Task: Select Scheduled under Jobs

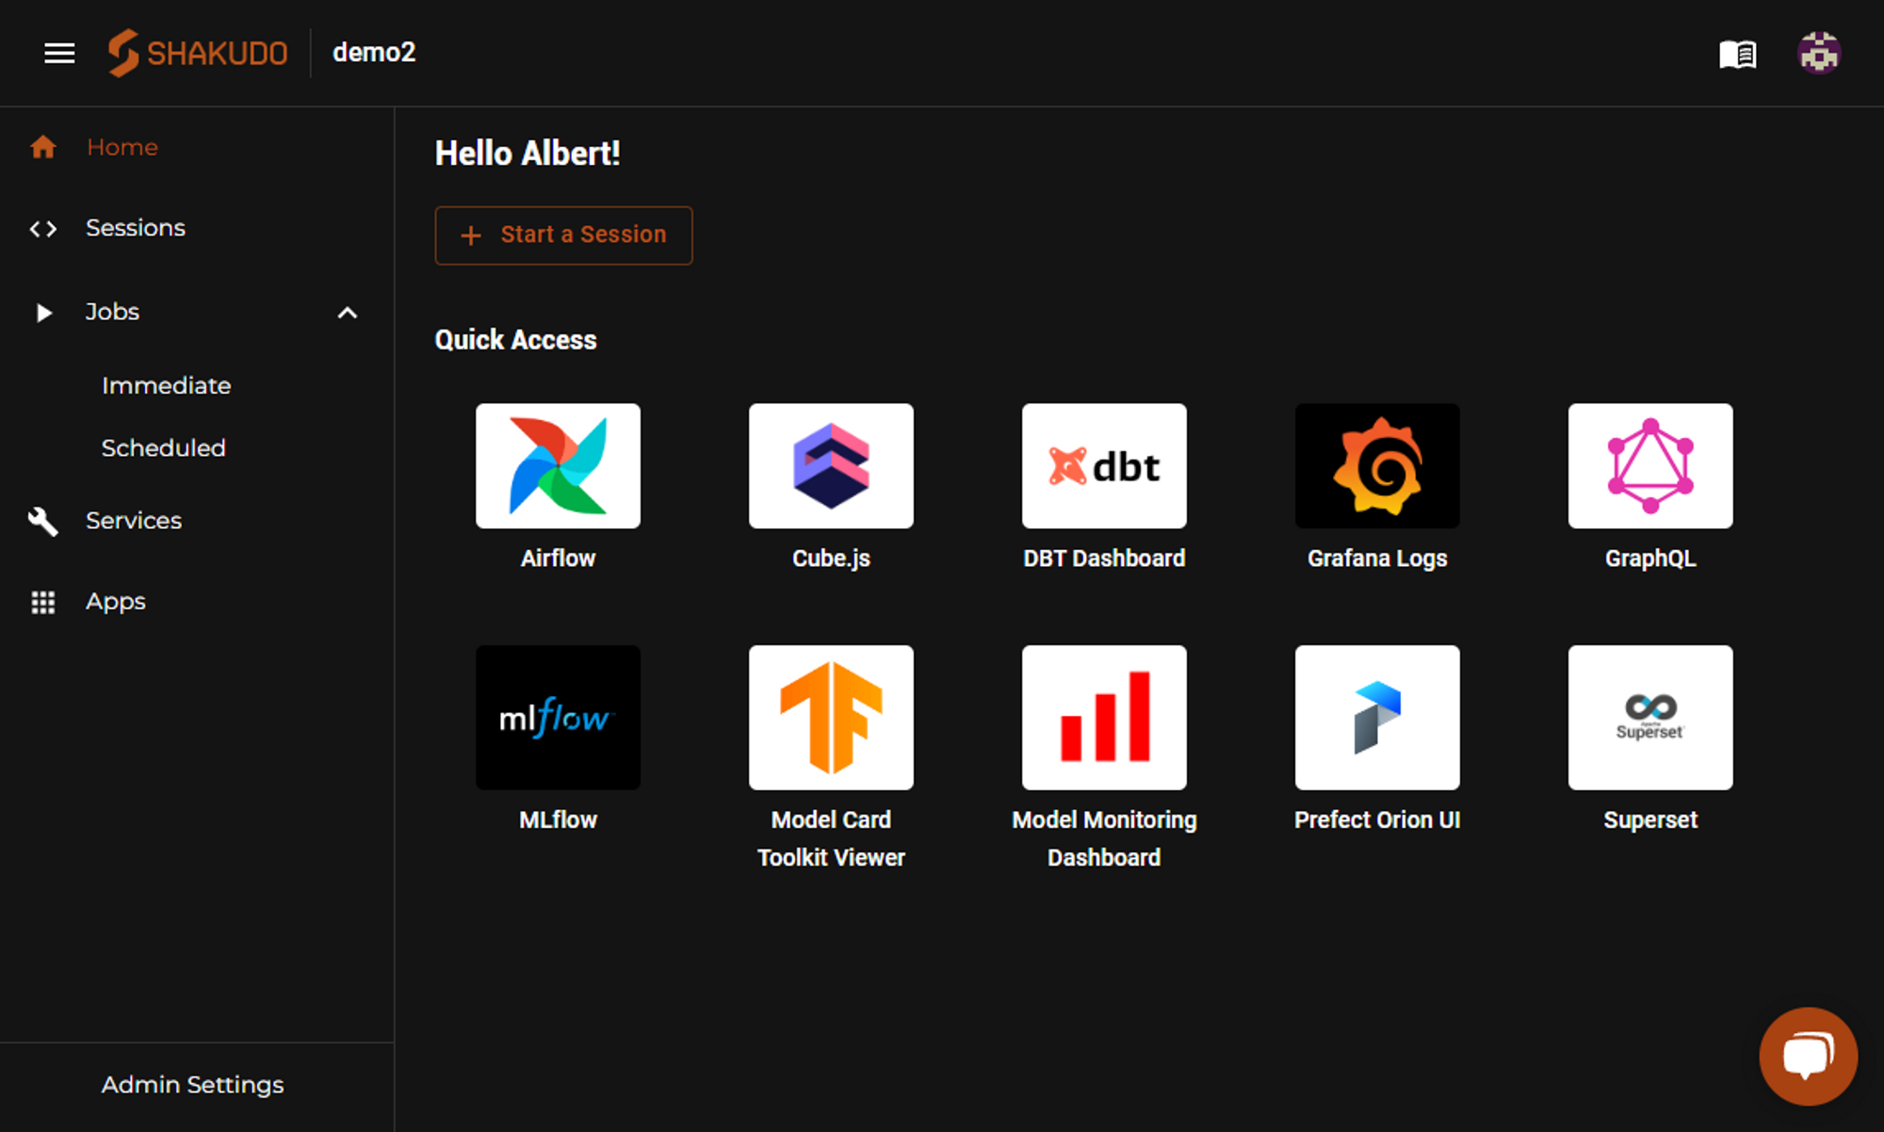Action: pyautogui.click(x=163, y=447)
